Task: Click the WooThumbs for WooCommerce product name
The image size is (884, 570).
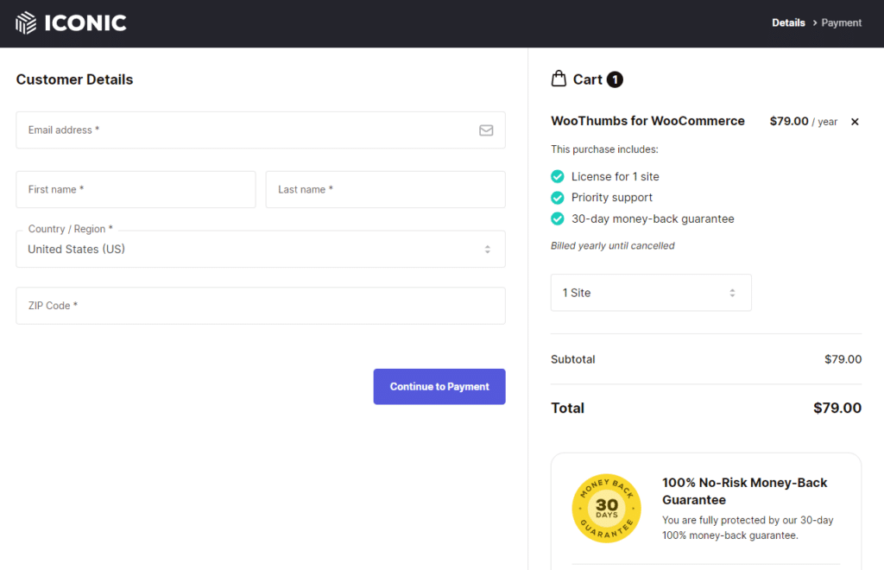Action: [x=647, y=121]
